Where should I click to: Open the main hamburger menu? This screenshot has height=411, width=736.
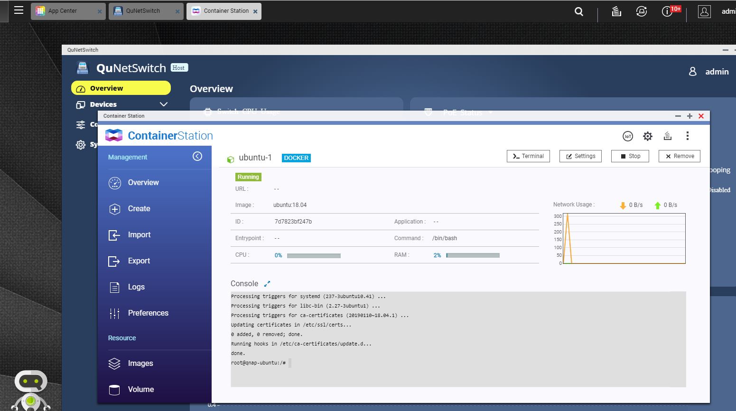click(x=19, y=10)
